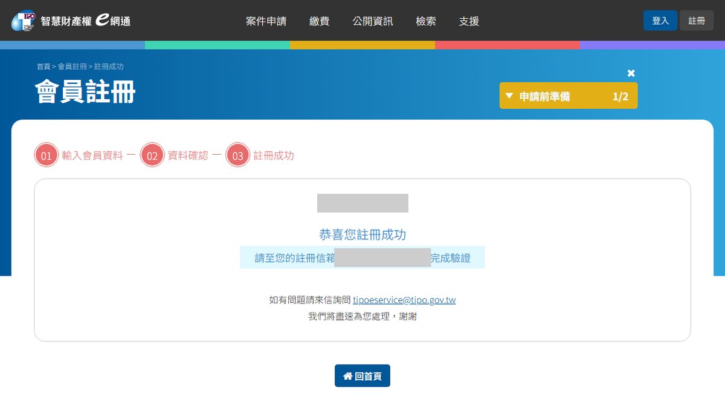Return home via 回首頁 button
The image size is (725, 408).
click(x=362, y=376)
